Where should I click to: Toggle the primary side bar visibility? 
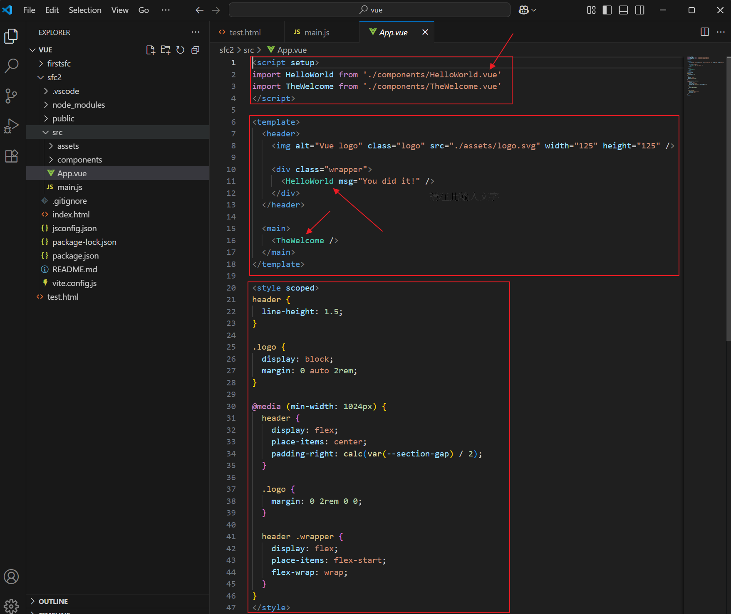[607, 10]
